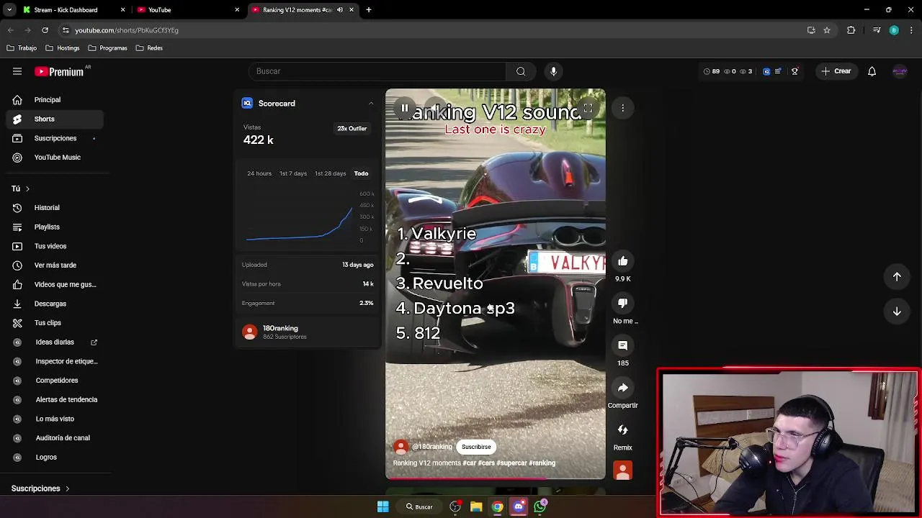Open Chrome media control icon
The height and width of the screenshot is (518, 922).
coord(877,30)
